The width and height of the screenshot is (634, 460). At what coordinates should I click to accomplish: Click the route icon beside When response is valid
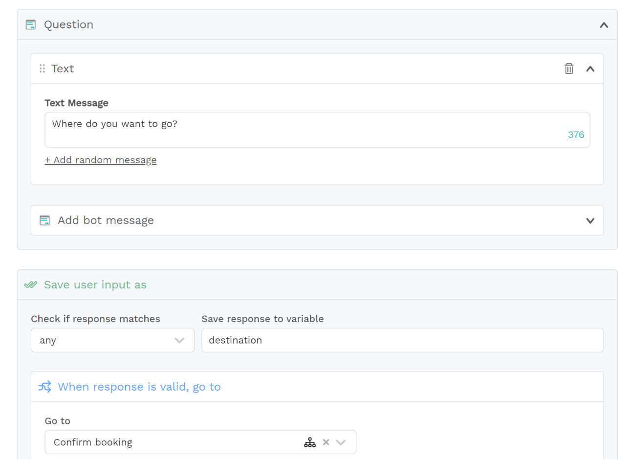tap(44, 387)
